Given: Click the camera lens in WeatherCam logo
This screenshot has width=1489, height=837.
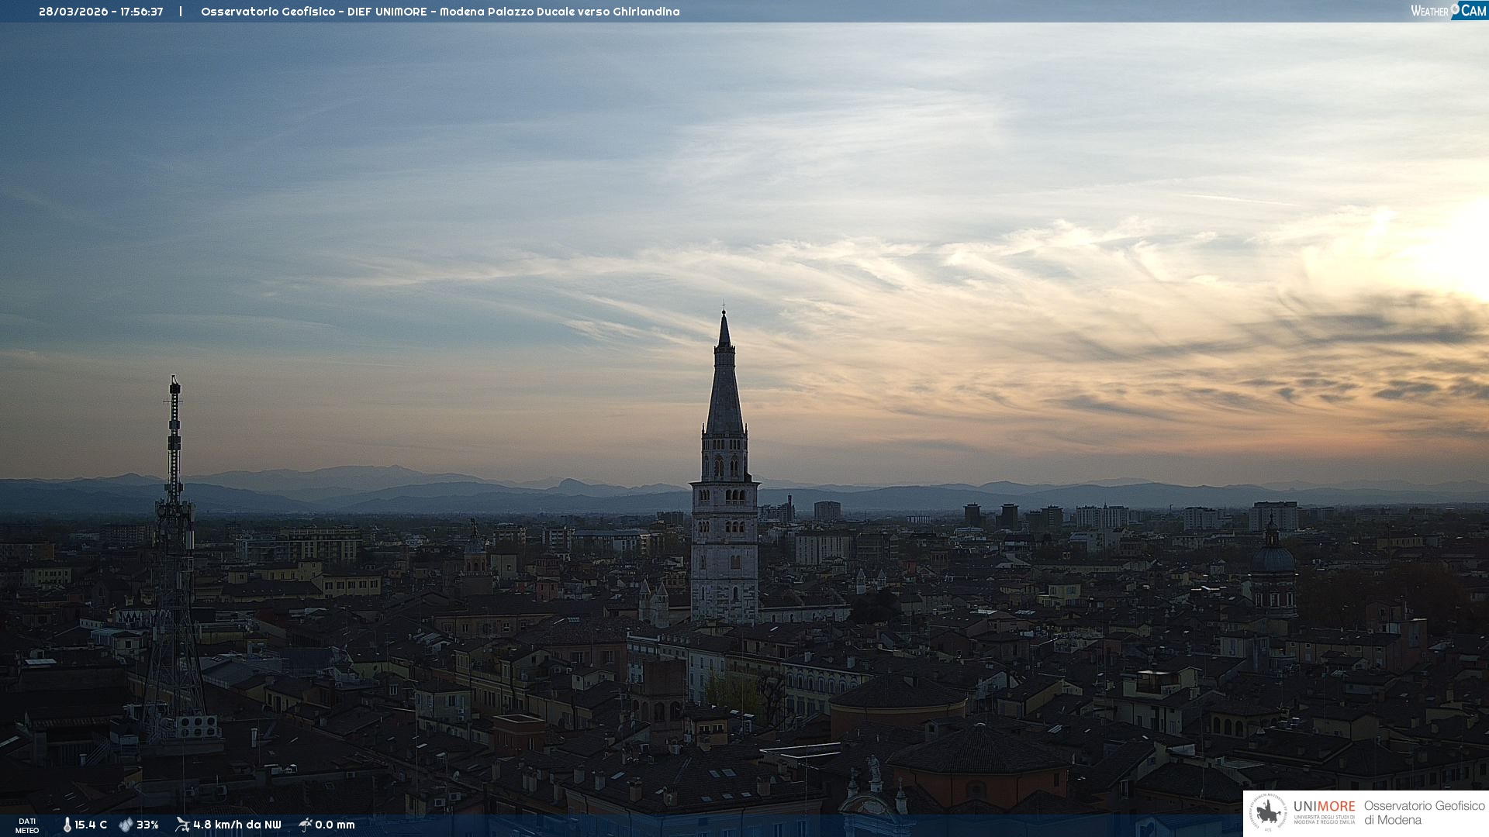Looking at the screenshot, I should [x=1455, y=9].
